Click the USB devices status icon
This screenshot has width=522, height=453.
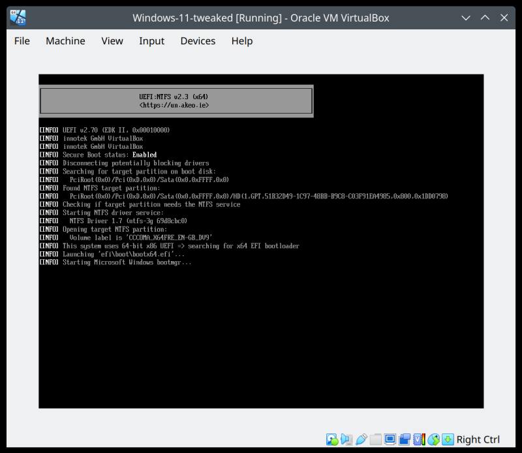(x=361, y=439)
